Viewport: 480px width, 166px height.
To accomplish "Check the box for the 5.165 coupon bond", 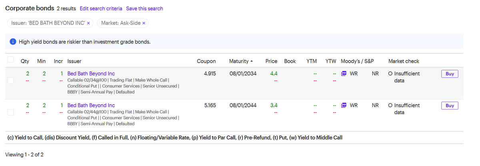I will click(x=11, y=113).
